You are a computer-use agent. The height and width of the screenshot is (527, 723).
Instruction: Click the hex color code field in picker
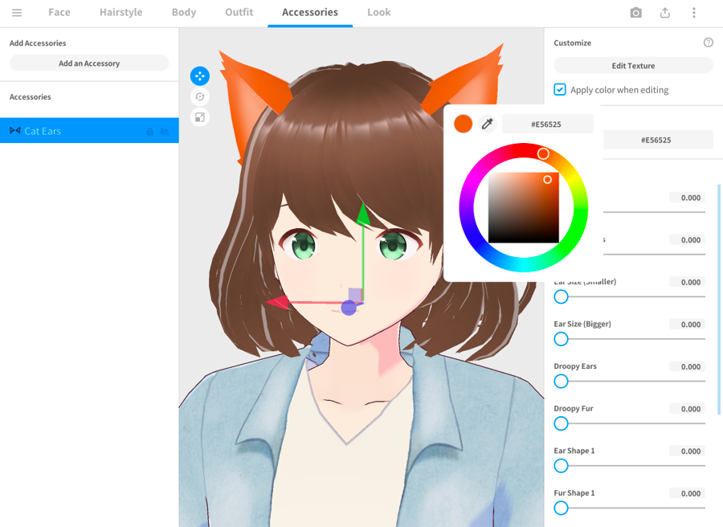[548, 124]
